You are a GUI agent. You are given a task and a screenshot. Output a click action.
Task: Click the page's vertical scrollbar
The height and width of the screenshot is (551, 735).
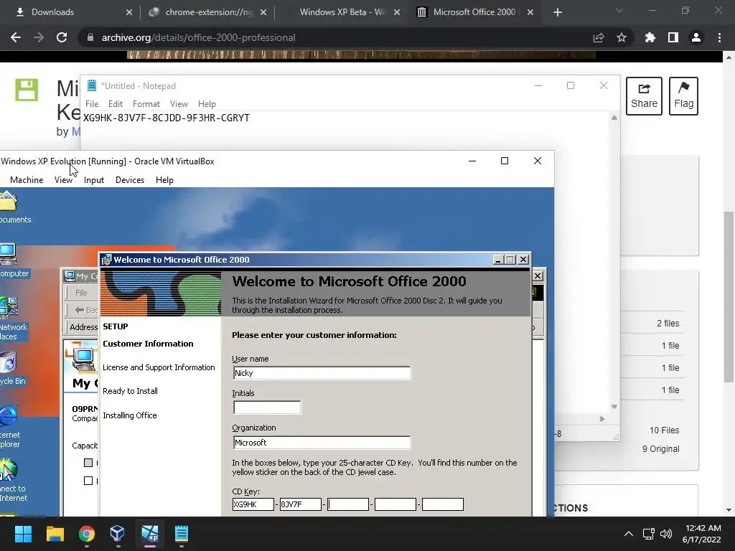click(729, 297)
